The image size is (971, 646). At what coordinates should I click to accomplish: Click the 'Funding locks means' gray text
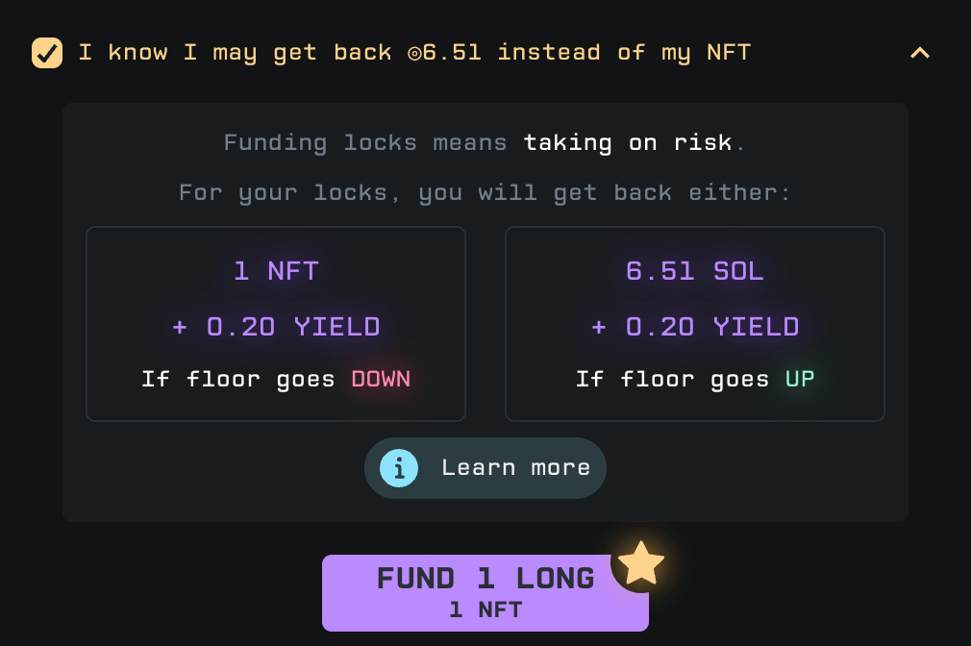(x=365, y=143)
